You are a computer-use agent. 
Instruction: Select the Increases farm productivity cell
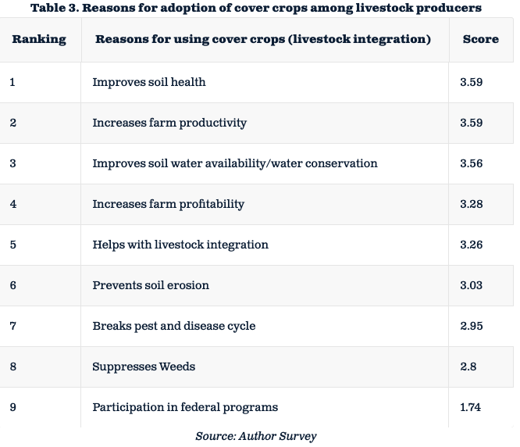169,123
